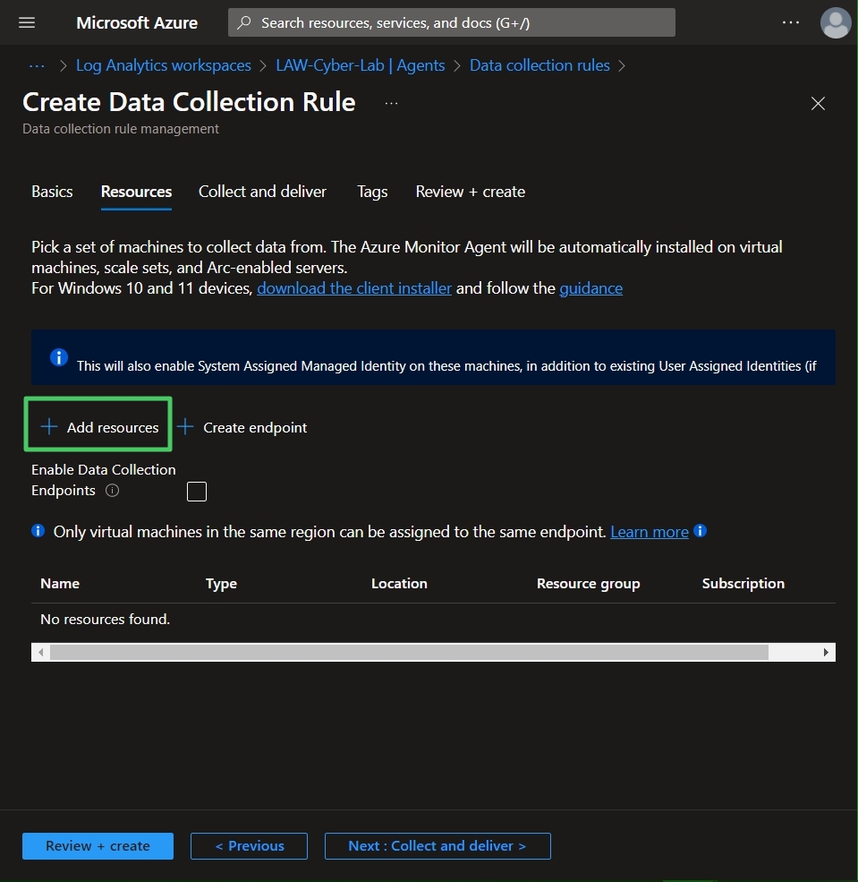Screen dimensions: 858x882
Task: Click the ellipsis beside the page title
Action: [x=392, y=104]
